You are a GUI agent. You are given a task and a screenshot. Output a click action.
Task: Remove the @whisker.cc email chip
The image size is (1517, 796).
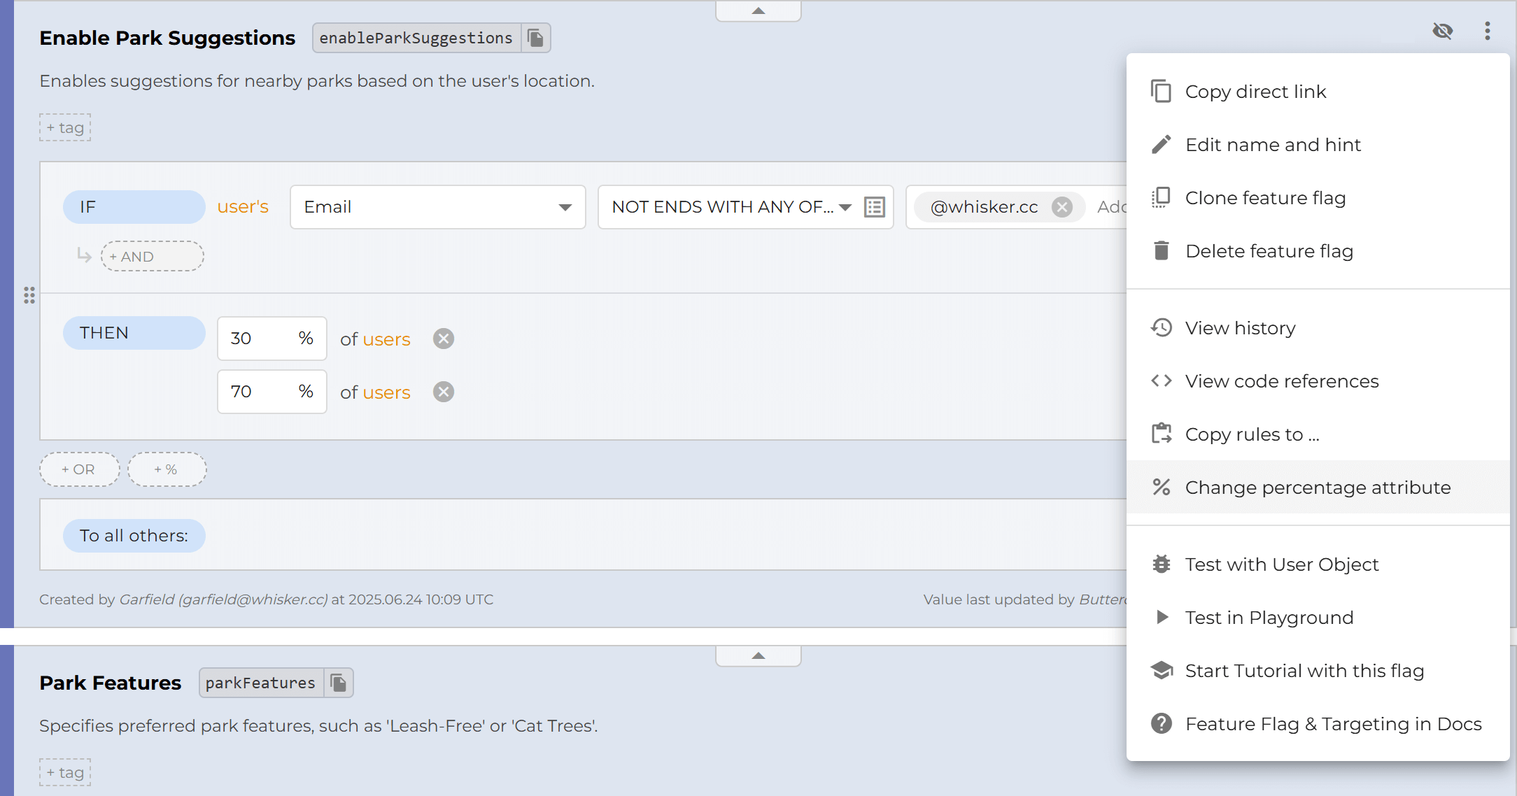pos(1062,207)
